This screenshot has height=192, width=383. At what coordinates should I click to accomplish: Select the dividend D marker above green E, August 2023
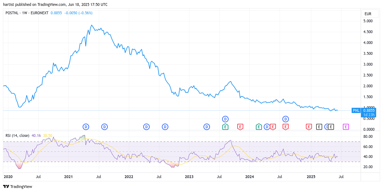pos(225,119)
